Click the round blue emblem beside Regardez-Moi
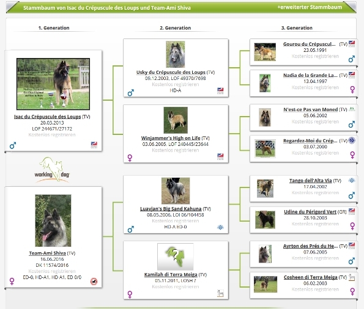Image resolution: width=364 pixels, height=309 pixels. point(352,140)
